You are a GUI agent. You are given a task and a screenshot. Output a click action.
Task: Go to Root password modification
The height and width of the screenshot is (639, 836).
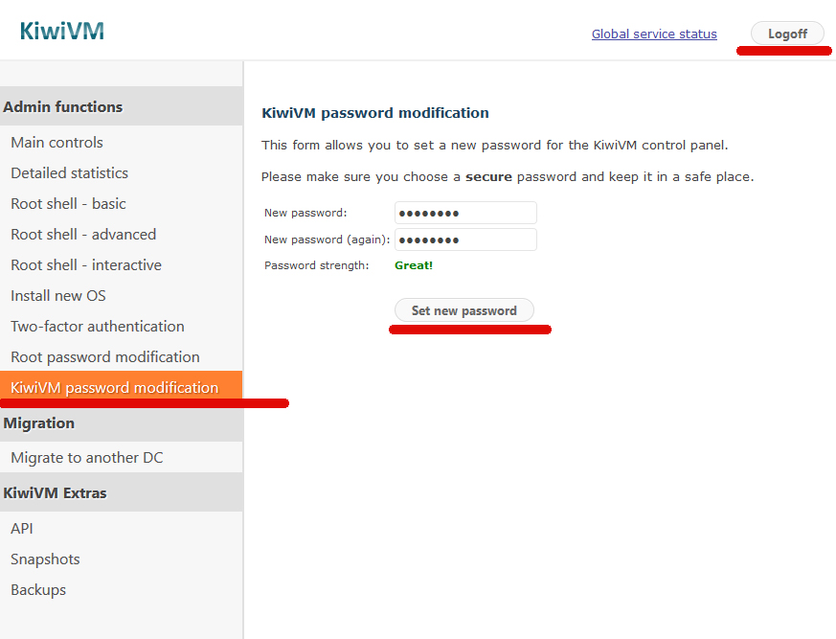105,357
